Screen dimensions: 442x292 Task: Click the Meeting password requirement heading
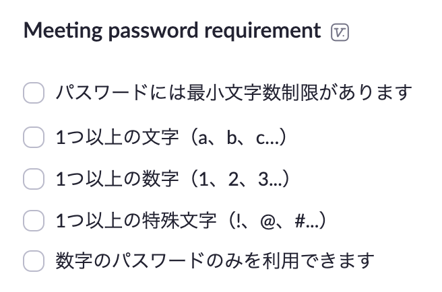click(172, 31)
